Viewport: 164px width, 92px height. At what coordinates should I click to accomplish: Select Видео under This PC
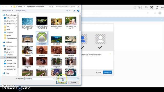click(8, 49)
